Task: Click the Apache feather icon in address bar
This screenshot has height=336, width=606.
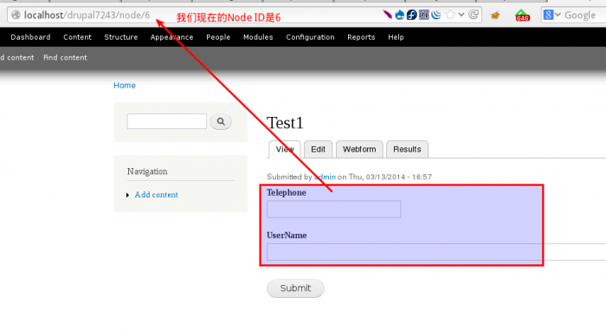Action: tap(387, 15)
